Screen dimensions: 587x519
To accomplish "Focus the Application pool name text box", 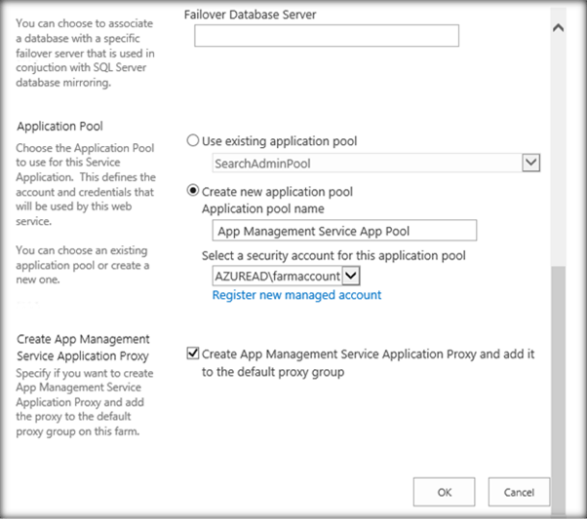I will tap(343, 231).
